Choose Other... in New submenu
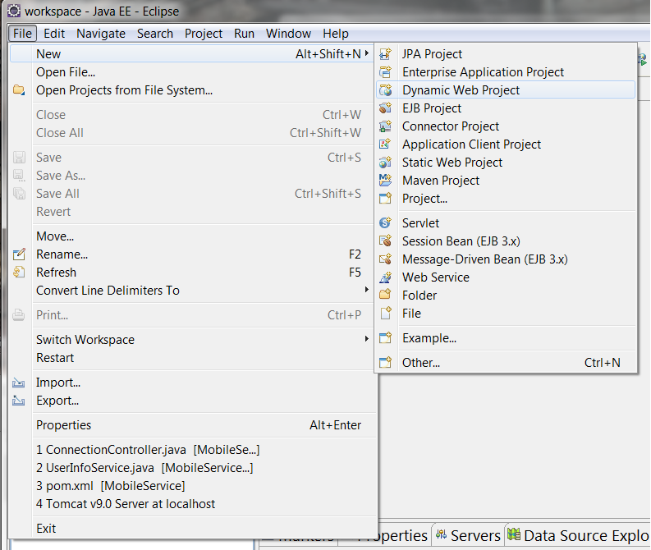Viewport: 651px width, 550px height. 506,362
